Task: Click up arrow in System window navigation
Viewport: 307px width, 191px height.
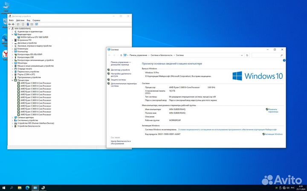Action: [x=121, y=55]
